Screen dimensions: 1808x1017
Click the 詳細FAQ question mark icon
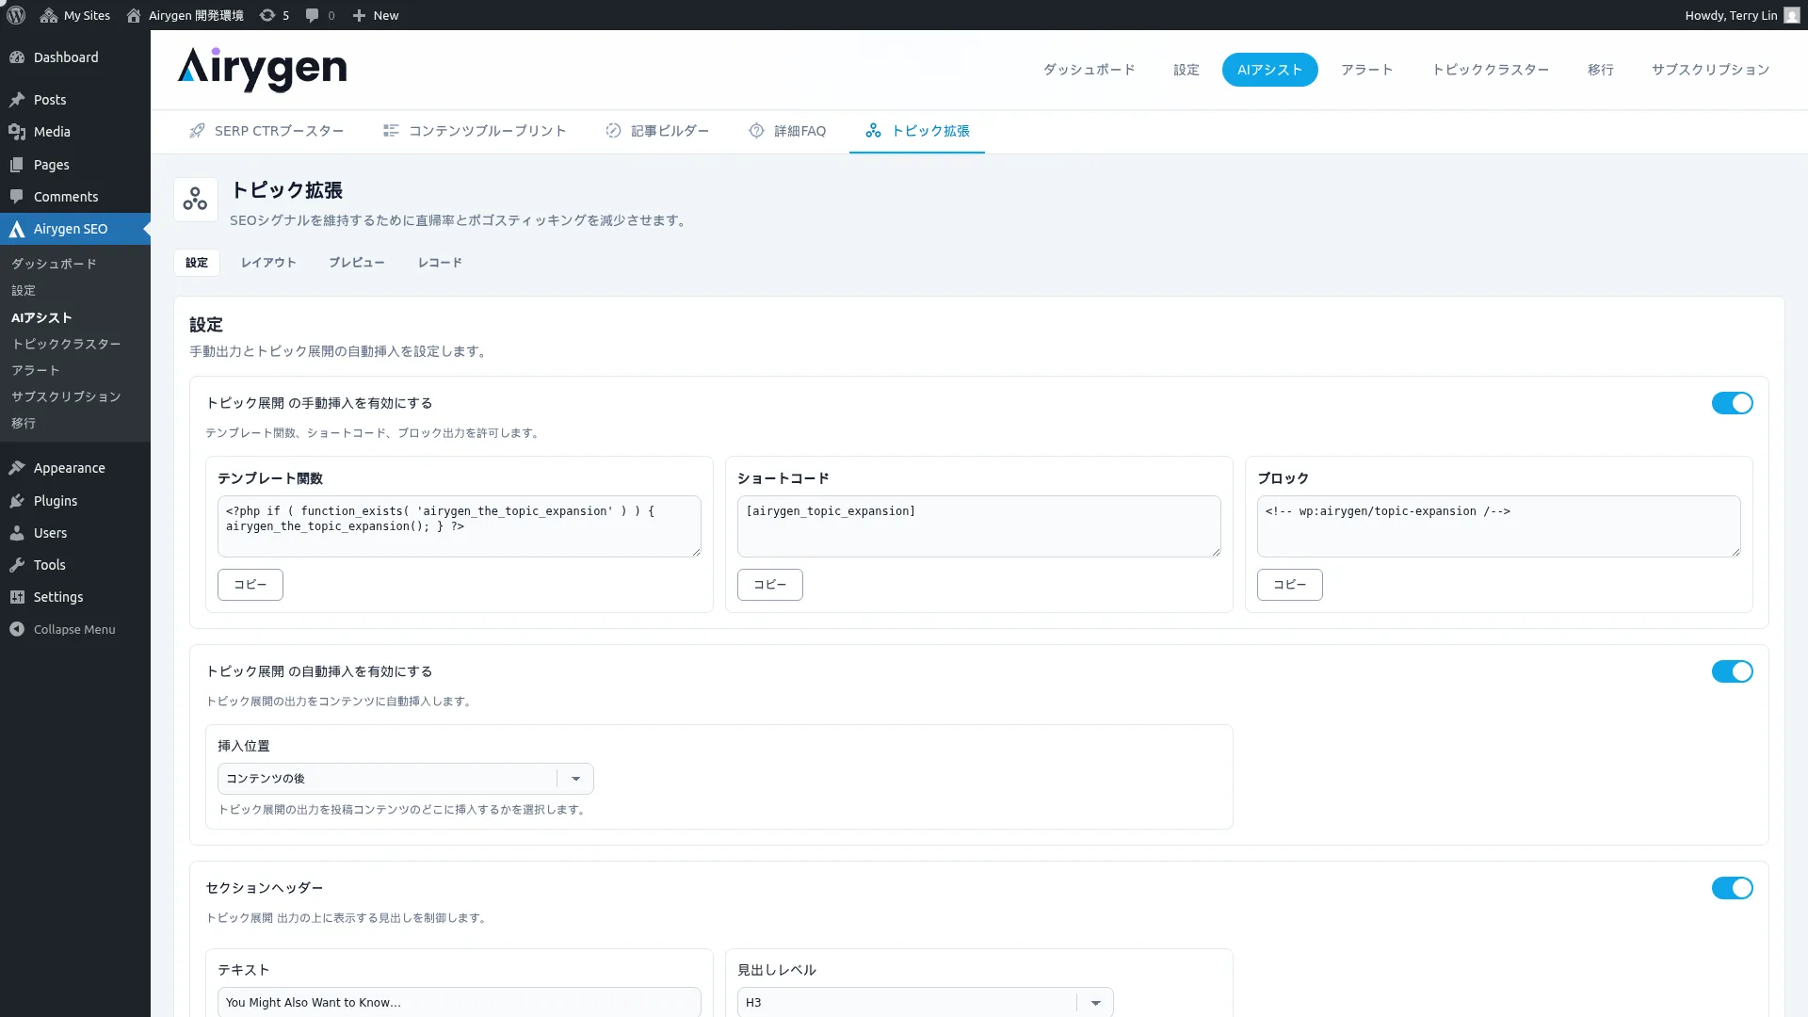point(756,131)
